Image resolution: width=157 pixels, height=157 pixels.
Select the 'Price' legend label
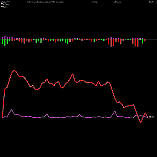tap(5, 7)
